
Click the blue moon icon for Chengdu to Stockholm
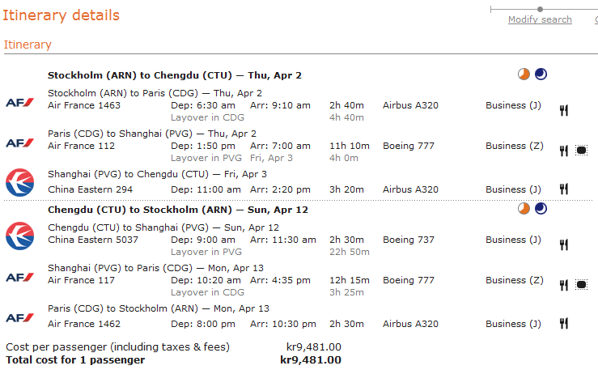(x=541, y=209)
